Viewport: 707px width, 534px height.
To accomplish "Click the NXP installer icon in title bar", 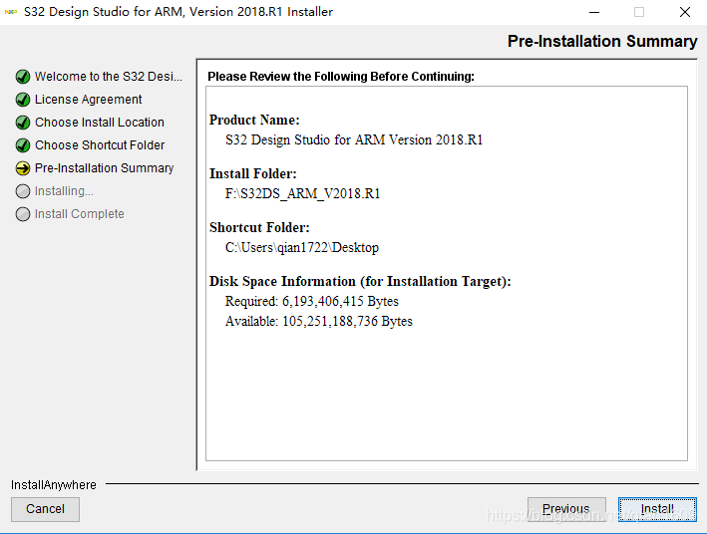I will click(12, 12).
